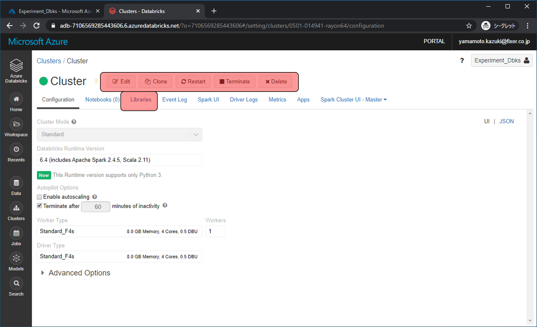The image size is (537, 327).
Task: Click inactivity termination help icon
Action: click(165, 206)
